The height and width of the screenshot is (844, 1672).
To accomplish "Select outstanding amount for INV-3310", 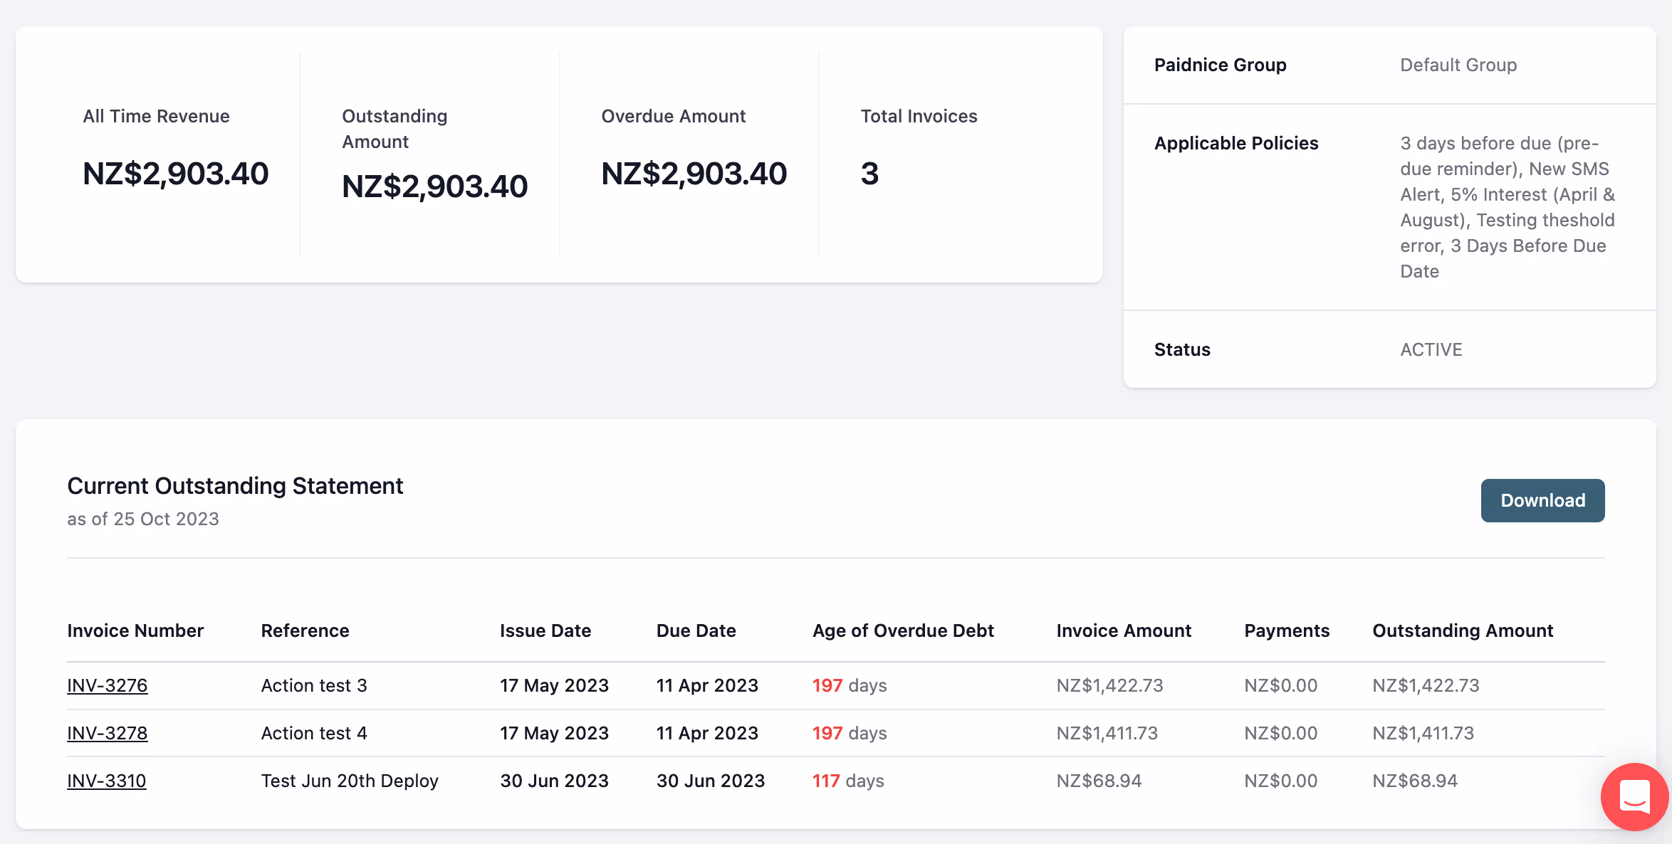I will [1415, 781].
